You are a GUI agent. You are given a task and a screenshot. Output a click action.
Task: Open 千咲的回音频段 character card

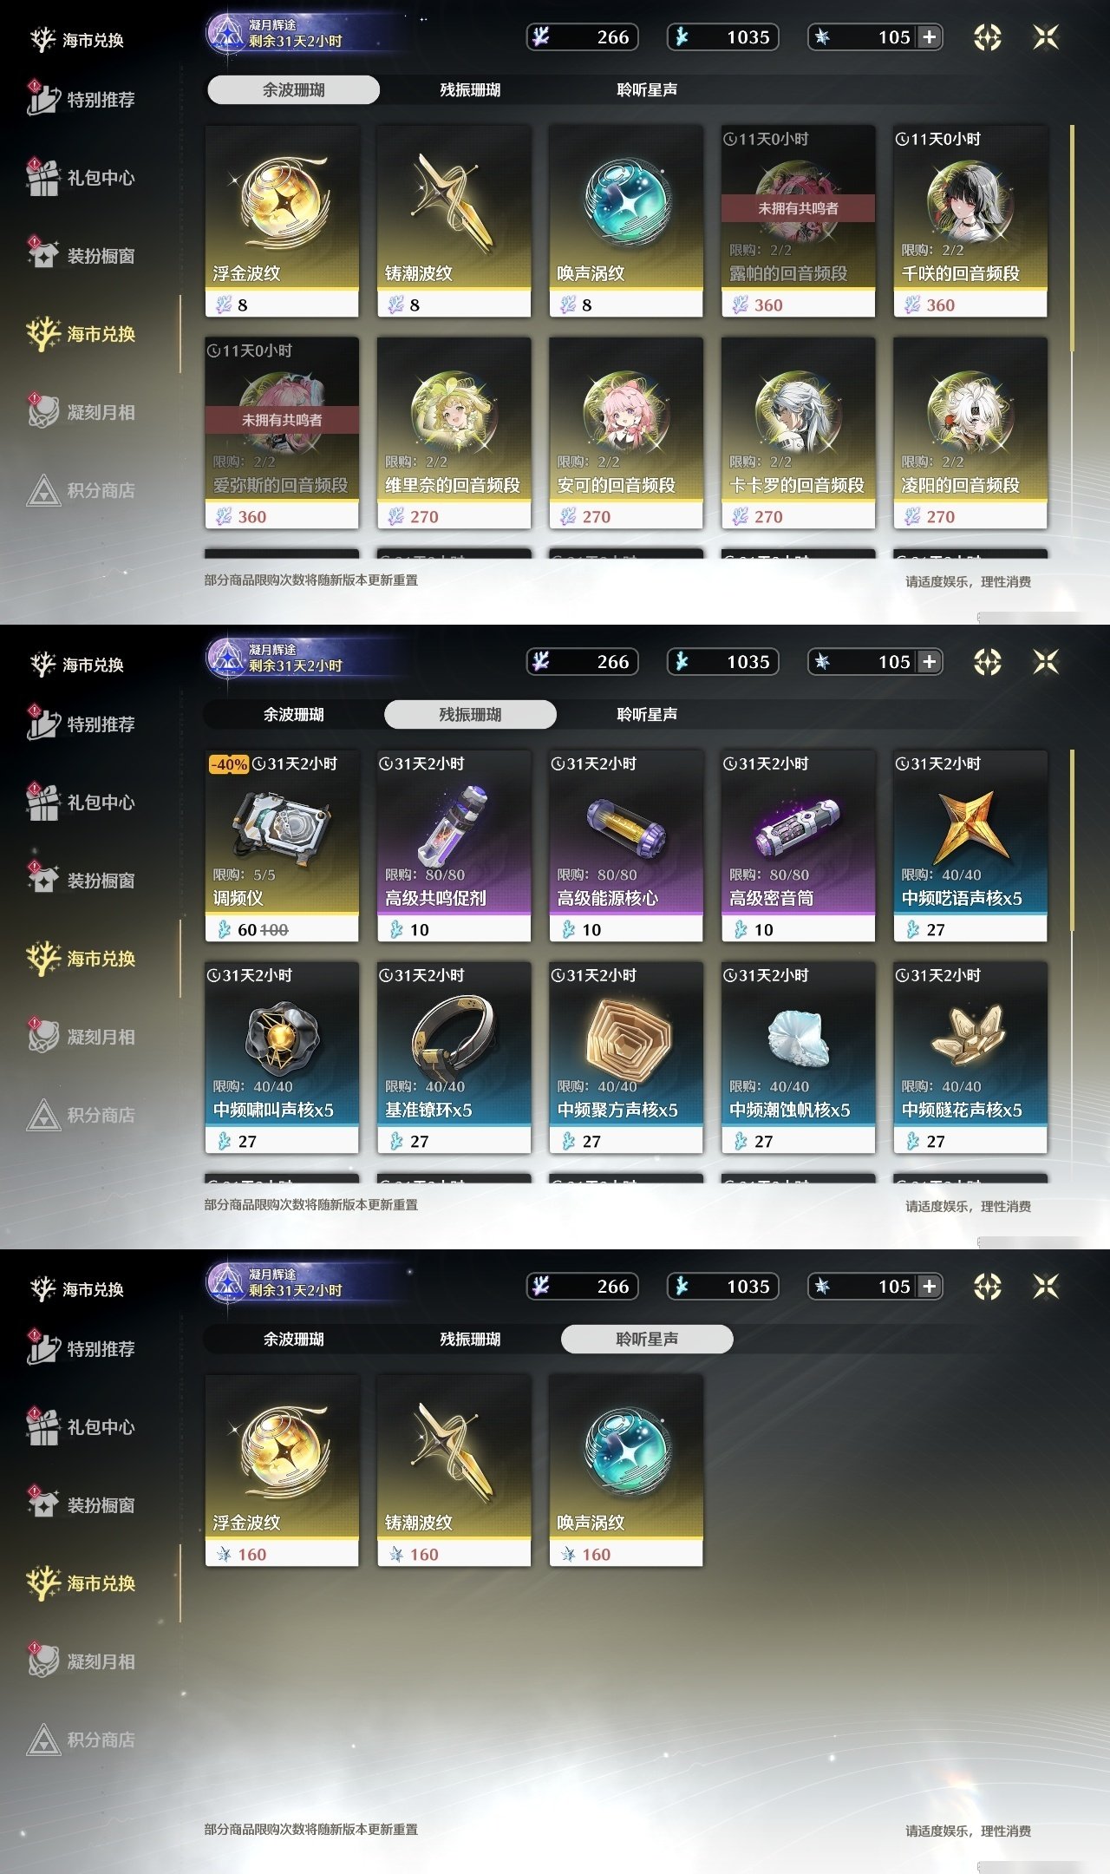pyautogui.click(x=970, y=221)
